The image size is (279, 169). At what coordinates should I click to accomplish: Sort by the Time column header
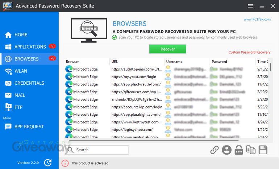click(x=262, y=62)
